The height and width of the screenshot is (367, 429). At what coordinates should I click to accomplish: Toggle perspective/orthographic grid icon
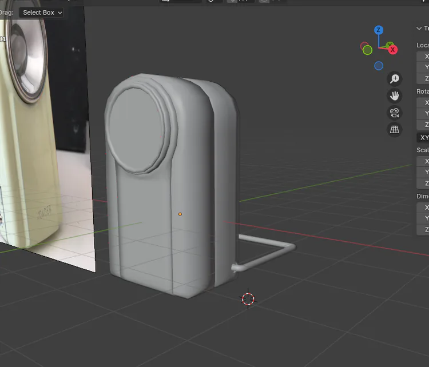(x=395, y=130)
